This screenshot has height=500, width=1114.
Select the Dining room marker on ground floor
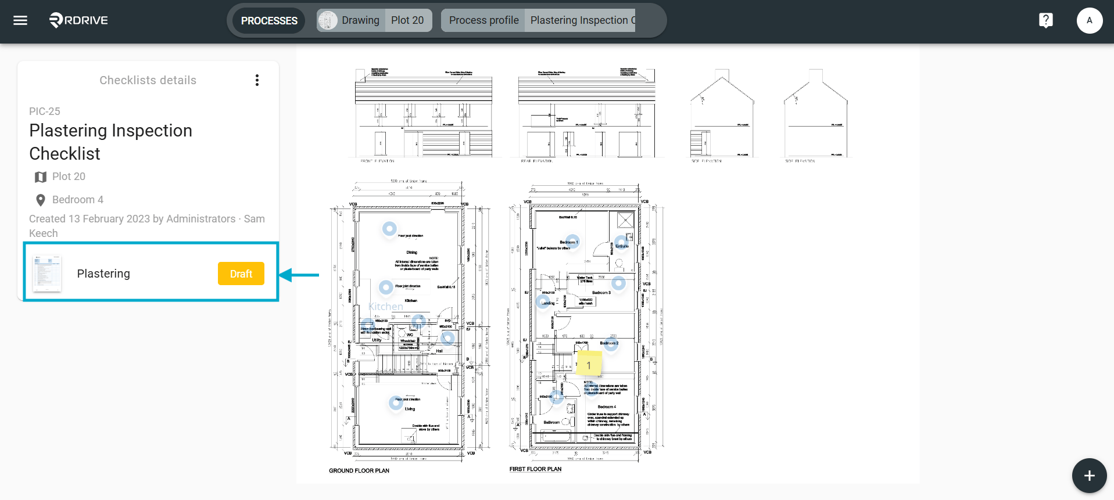pyautogui.click(x=389, y=229)
